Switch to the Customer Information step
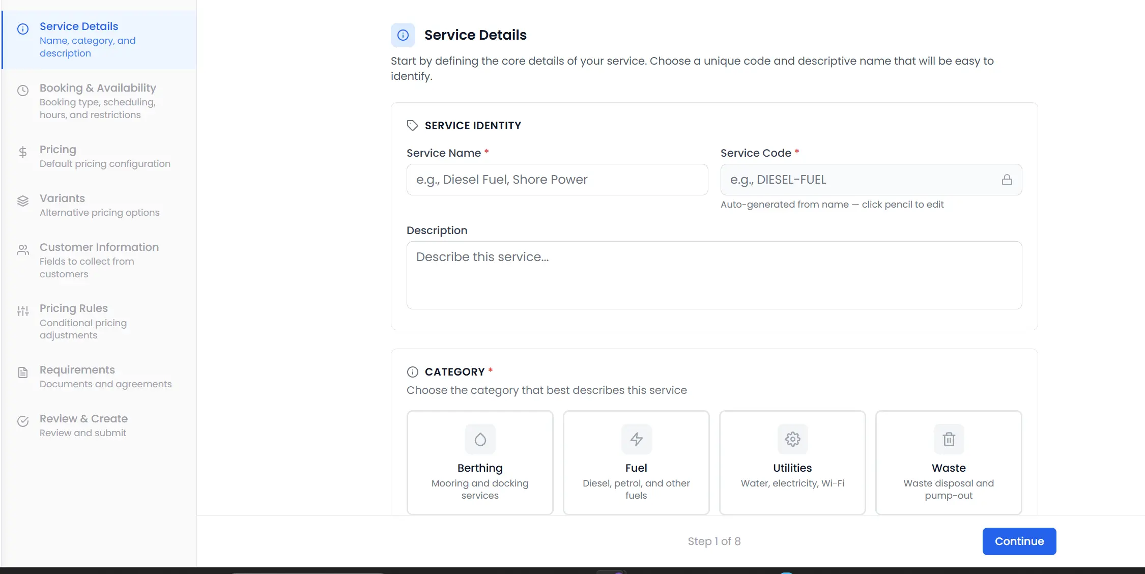 pyautogui.click(x=98, y=260)
